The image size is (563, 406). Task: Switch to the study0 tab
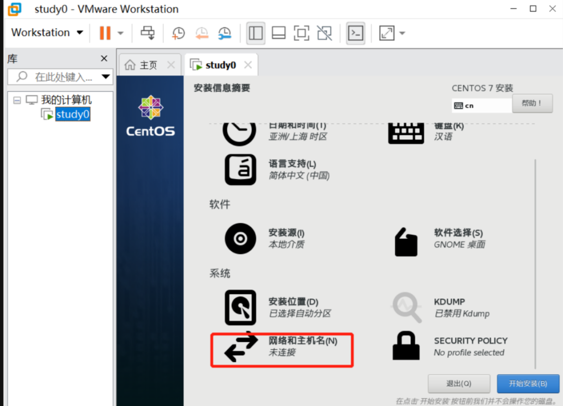coord(221,65)
